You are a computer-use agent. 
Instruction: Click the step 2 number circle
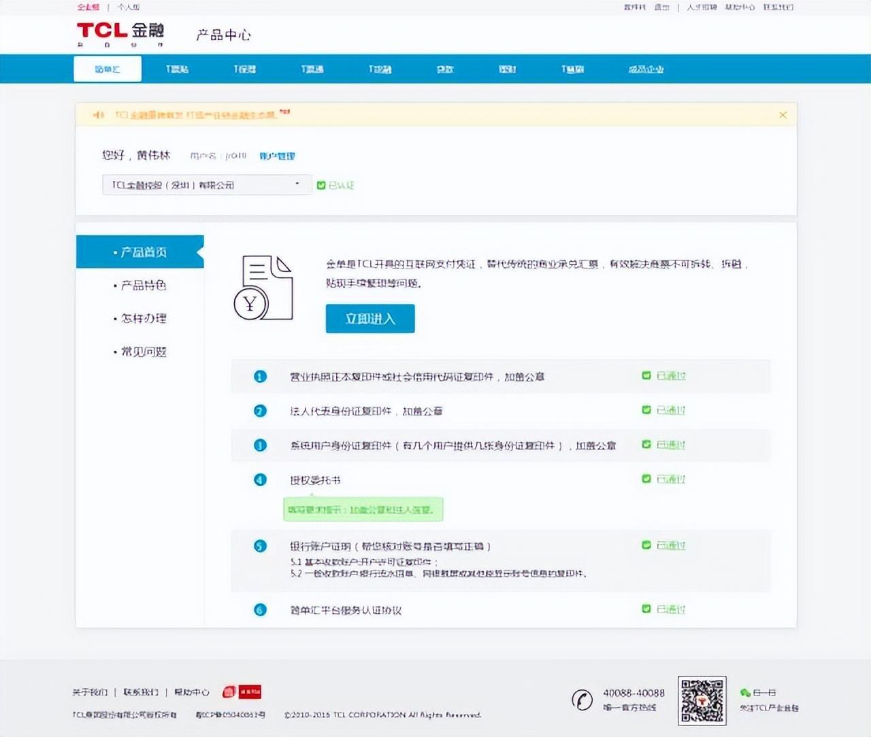(260, 411)
